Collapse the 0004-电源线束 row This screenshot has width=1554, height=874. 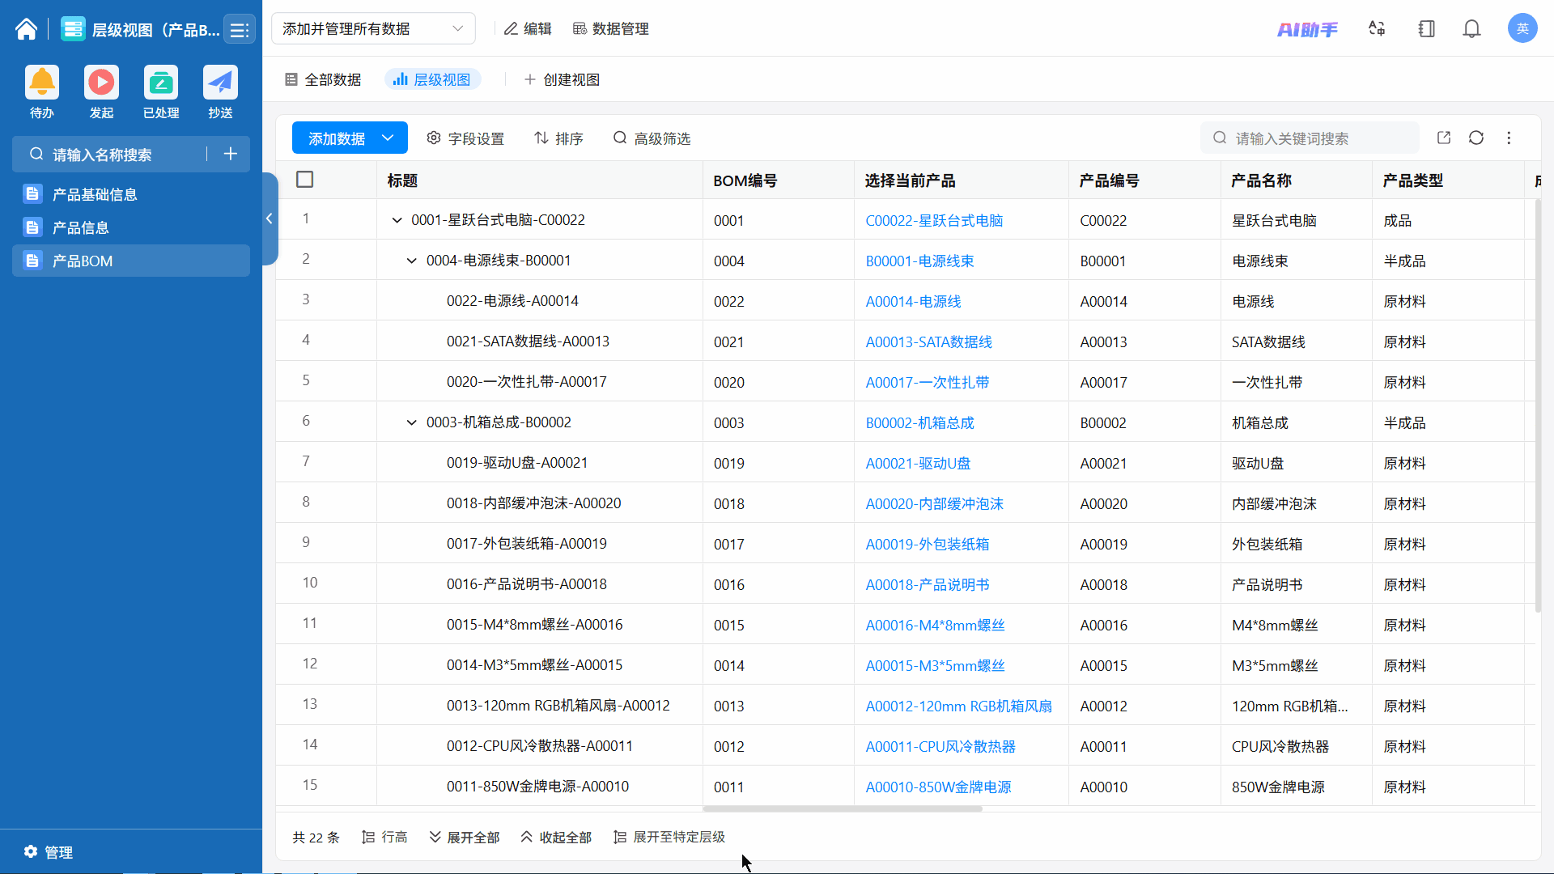tap(412, 261)
